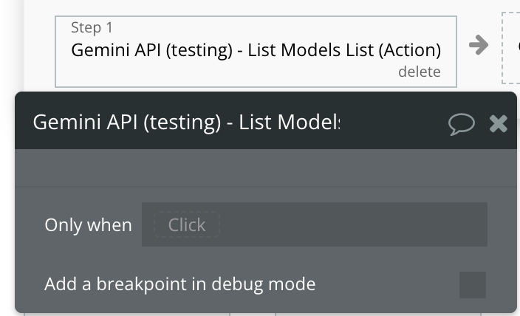The image size is (520, 316).
Task: Click the dashed next-step box at right
Action: click(x=513, y=47)
